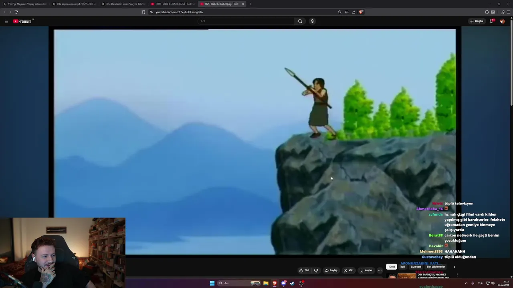This screenshot has width=513, height=288.
Task: Click the Paylaş share button
Action: [331, 270]
